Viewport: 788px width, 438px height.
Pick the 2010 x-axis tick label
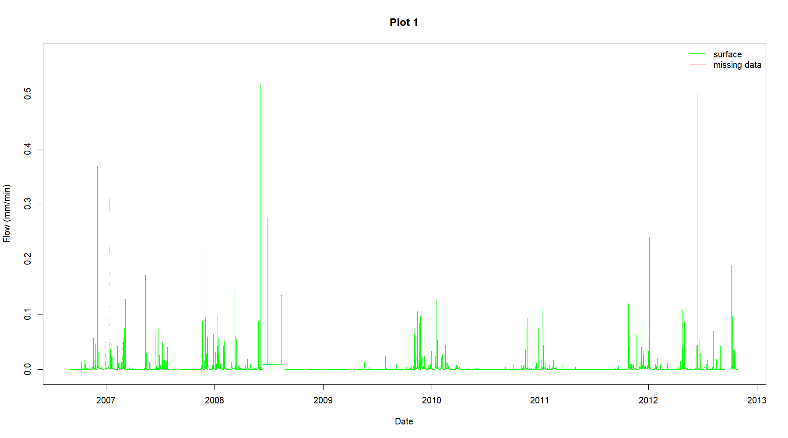432,400
